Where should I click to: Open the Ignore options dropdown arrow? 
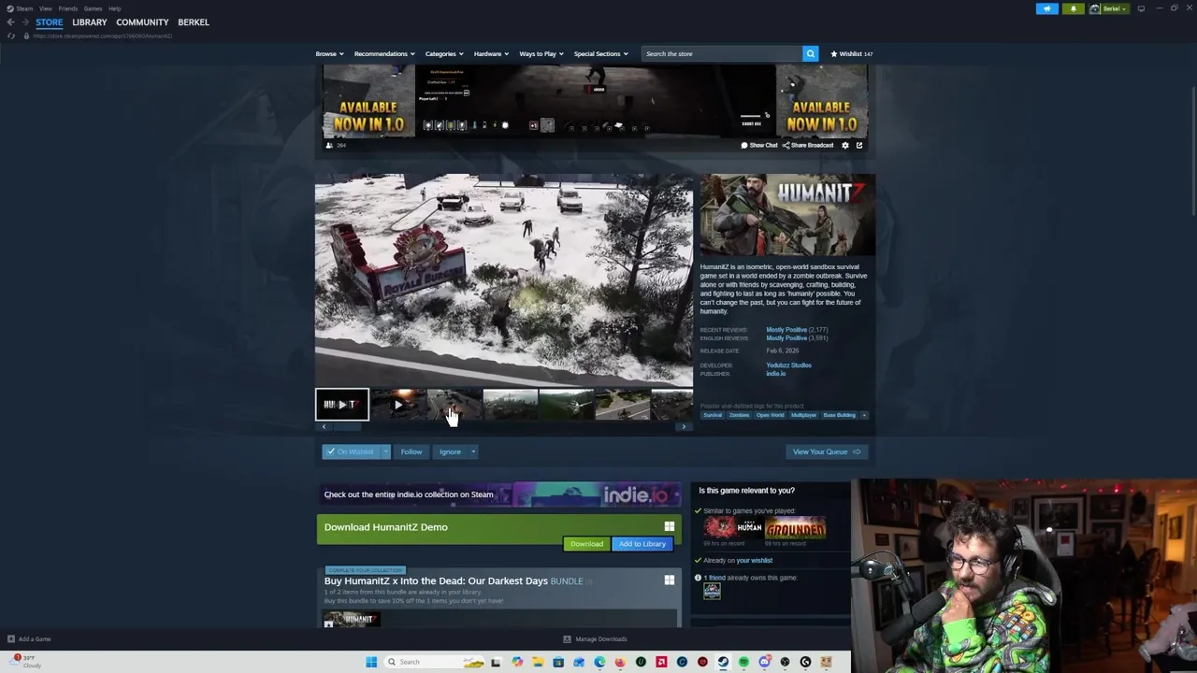pyautogui.click(x=473, y=452)
